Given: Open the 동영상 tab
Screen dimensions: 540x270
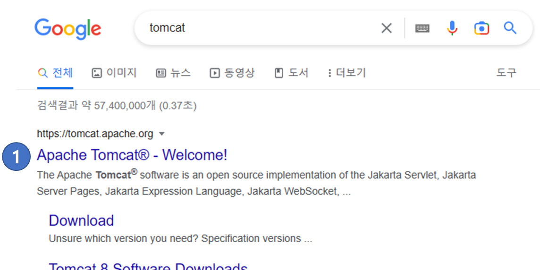Looking at the screenshot, I should coord(232,73).
